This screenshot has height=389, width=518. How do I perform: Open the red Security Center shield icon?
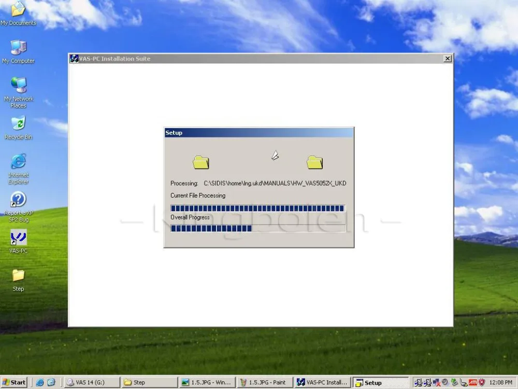[x=482, y=382]
